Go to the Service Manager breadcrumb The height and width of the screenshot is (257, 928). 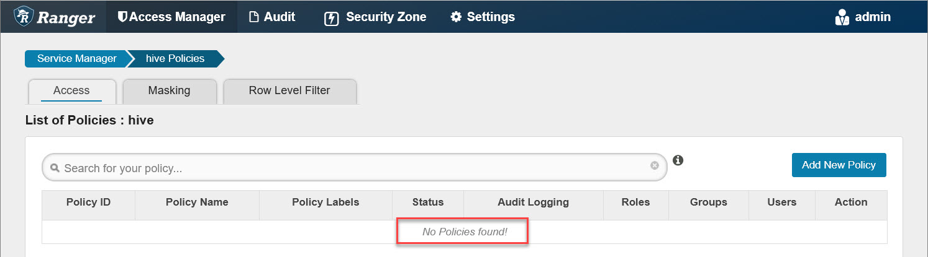(x=76, y=58)
